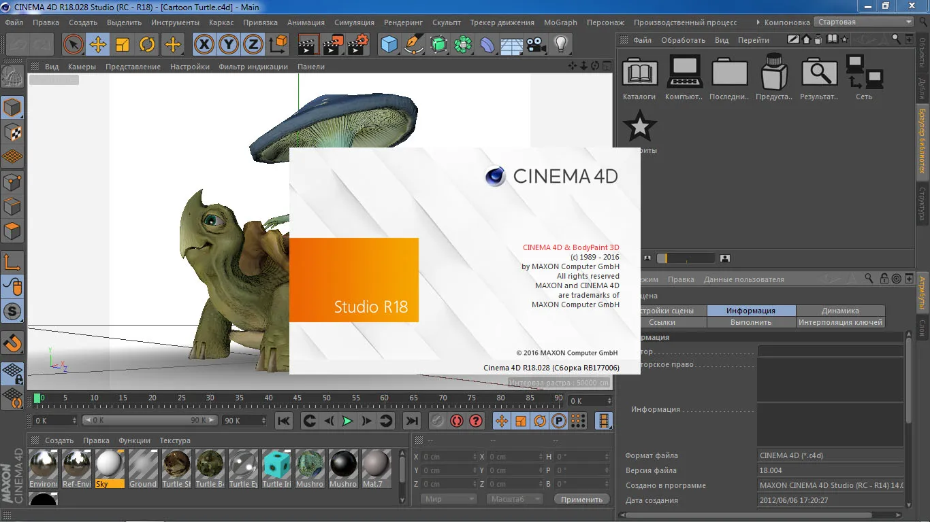Toggle Autokeying red circle button
The height and width of the screenshot is (522, 930).
point(456,421)
